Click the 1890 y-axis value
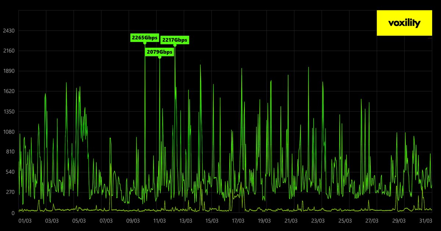The height and width of the screenshot is (231, 441). [8, 71]
